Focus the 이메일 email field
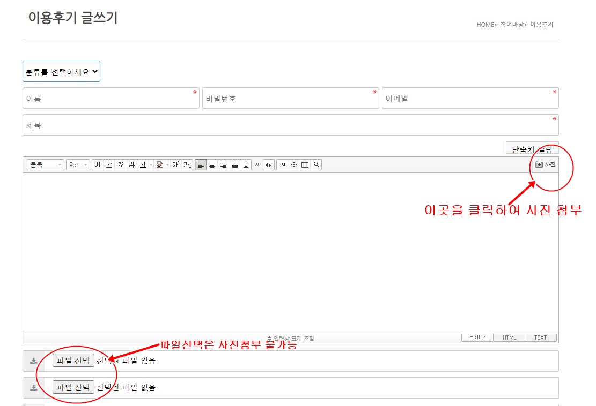The height and width of the screenshot is (406, 596). coord(470,98)
